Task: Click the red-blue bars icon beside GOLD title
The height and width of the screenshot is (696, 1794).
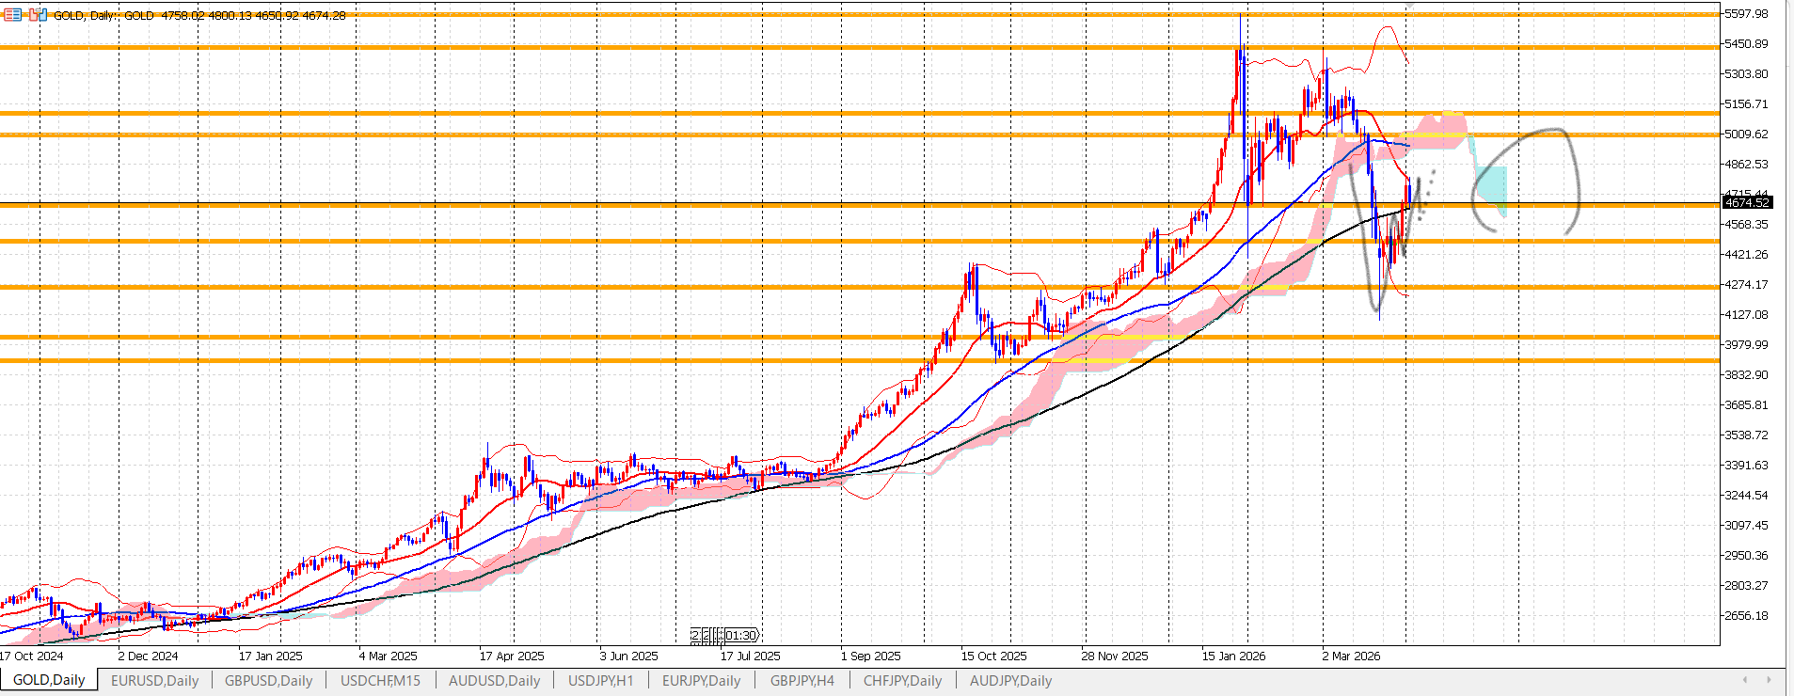Action: 38,15
